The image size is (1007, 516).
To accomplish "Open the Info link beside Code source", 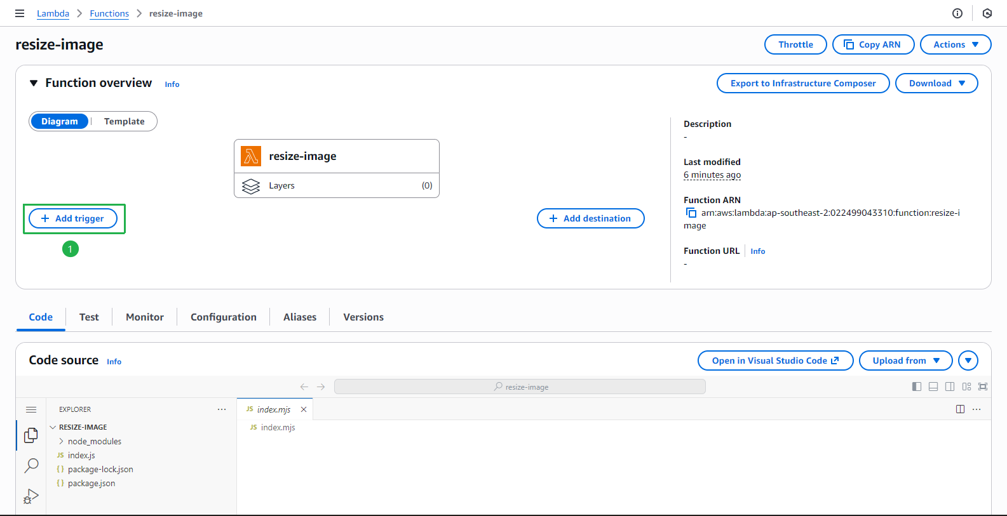I will click(114, 362).
